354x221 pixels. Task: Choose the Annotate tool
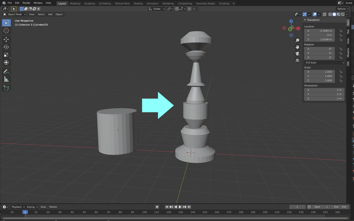pos(6,72)
